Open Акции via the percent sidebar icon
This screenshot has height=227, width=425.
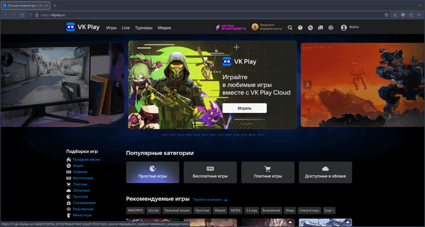coord(68,165)
